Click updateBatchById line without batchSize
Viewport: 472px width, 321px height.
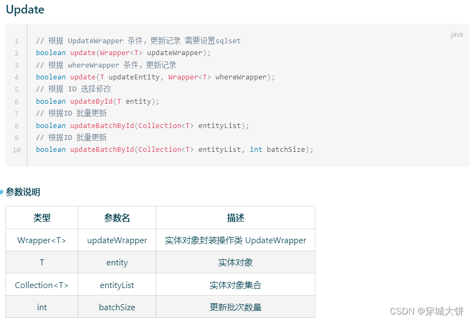tap(143, 125)
